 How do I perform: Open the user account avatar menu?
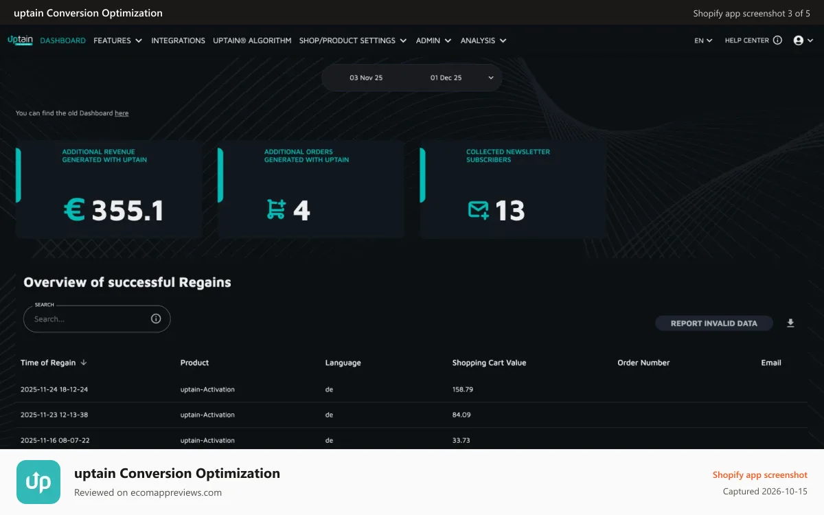pyautogui.click(x=799, y=41)
